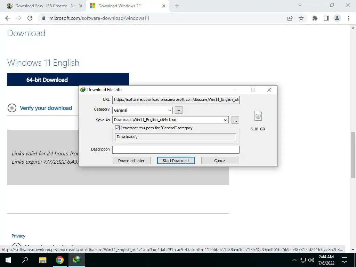Click the Chrome back arrow
Viewport: 356px width, 267px height.
pyautogui.click(x=8, y=18)
